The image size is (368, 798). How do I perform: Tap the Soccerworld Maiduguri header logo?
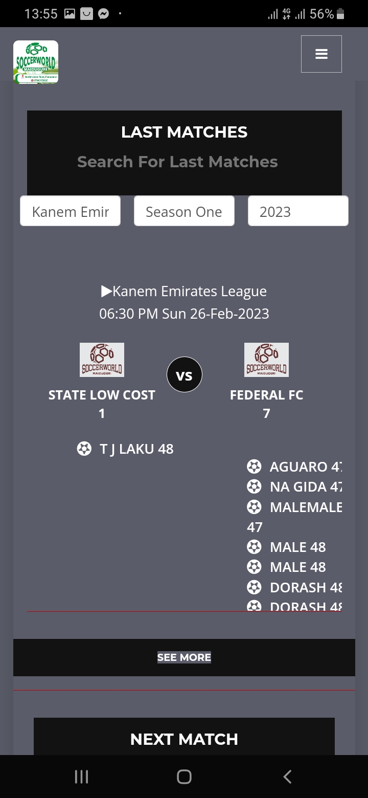(x=36, y=62)
